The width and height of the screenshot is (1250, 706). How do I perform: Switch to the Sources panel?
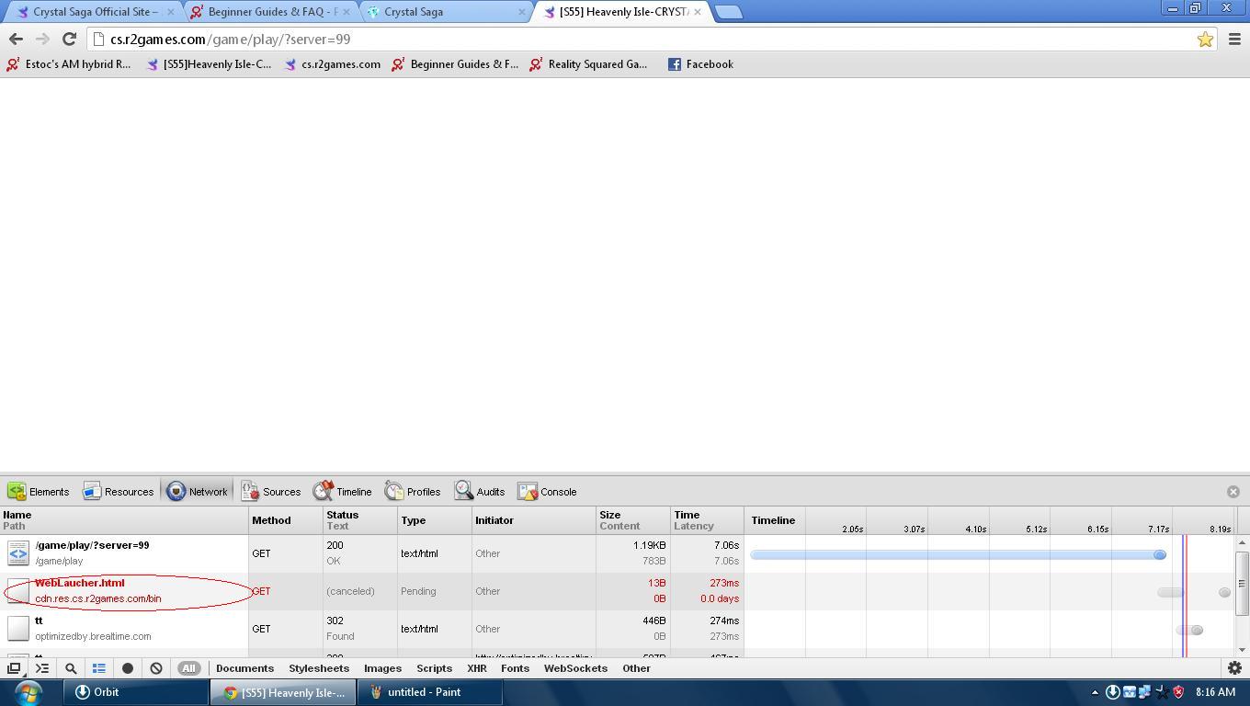(x=271, y=492)
